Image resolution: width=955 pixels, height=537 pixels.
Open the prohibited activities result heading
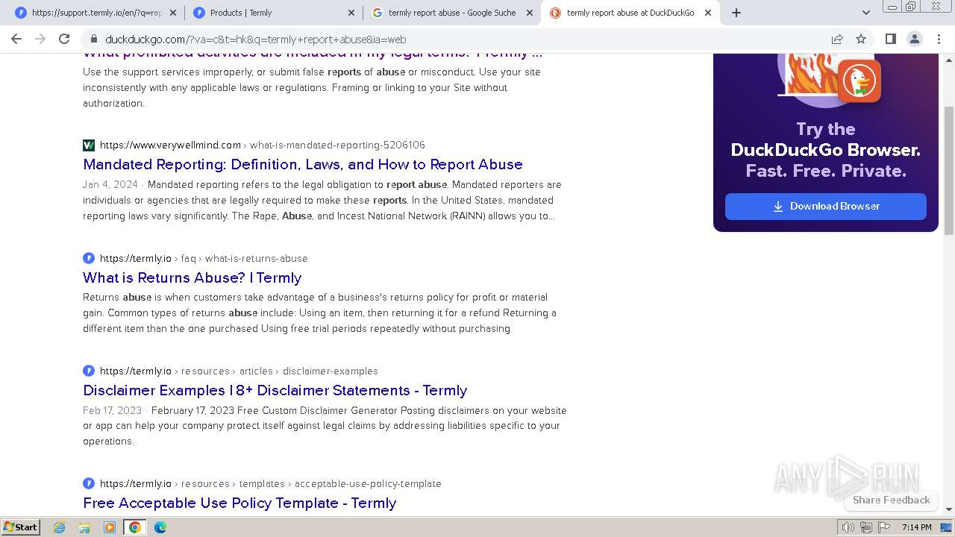(313, 54)
